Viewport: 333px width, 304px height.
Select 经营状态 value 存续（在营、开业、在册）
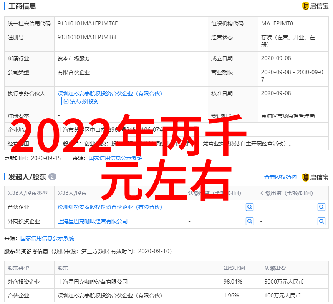click(x=288, y=41)
